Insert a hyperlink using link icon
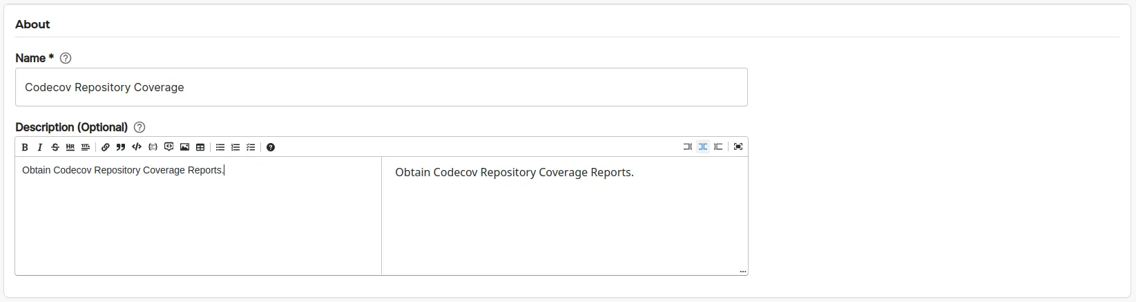Screen dimensions: 1136x302 tap(106, 147)
